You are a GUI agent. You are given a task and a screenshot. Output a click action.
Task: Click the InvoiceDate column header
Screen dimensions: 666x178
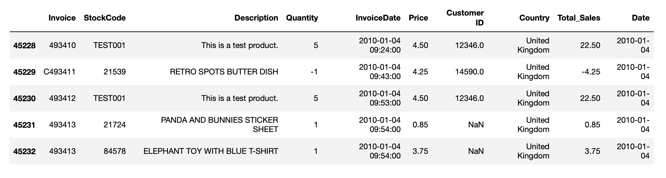[378, 18]
